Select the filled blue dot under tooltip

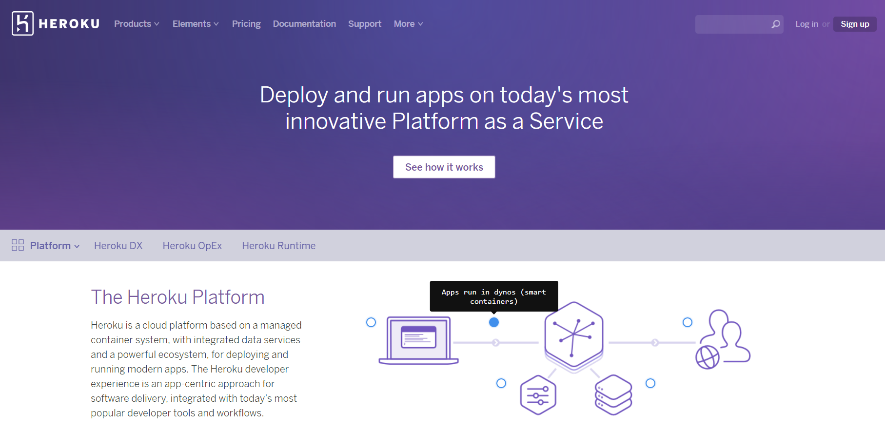click(x=494, y=322)
